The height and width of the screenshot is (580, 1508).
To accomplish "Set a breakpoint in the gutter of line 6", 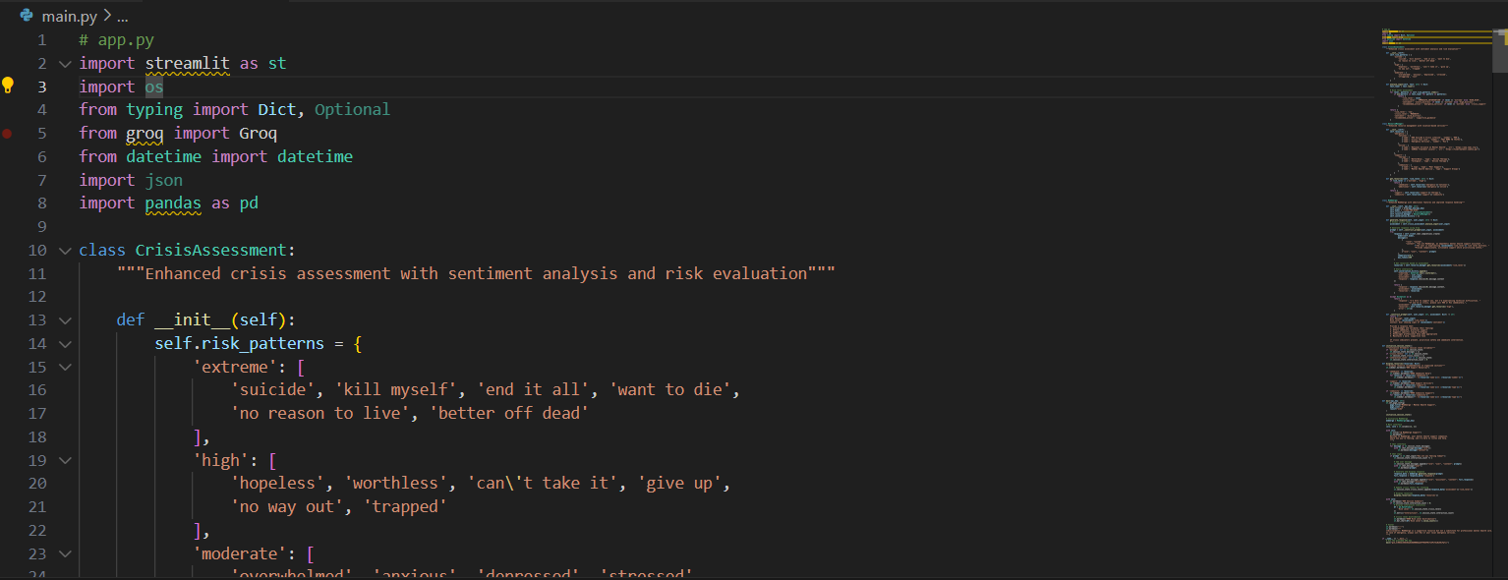I will click(x=8, y=155).
